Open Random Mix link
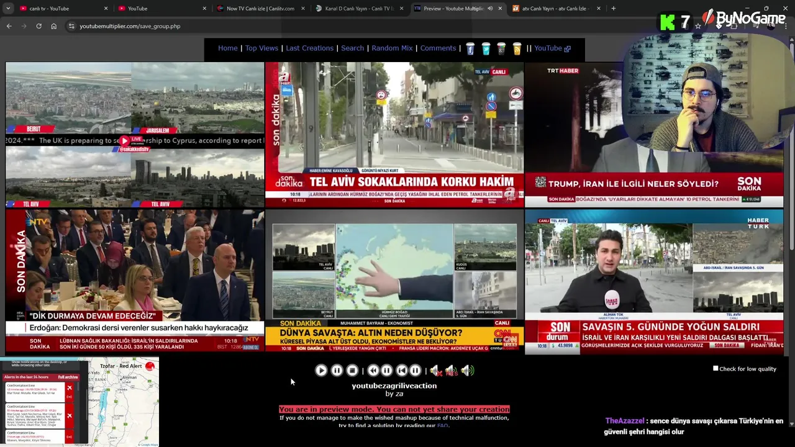795x447 pixels. point(392,48)
